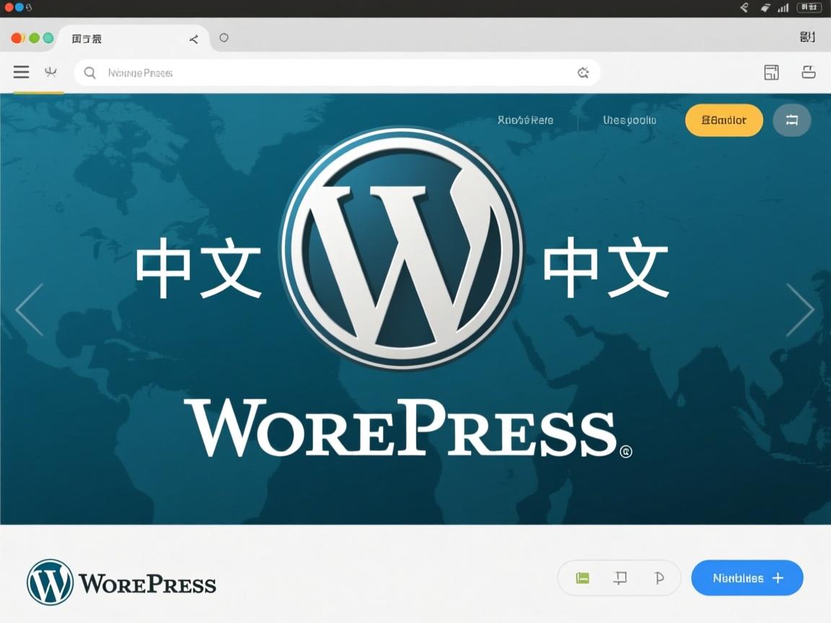This screenshot has width=831, height=623.
Task: Open the camera search icon in the address bar
Action: [583, 72]
